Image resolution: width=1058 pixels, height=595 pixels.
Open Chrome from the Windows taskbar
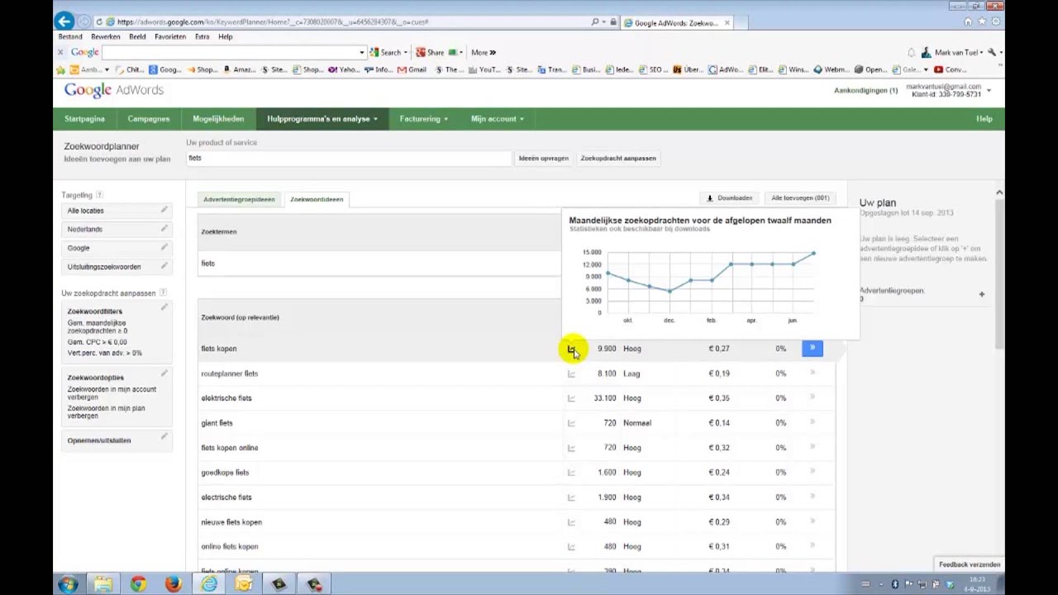pos(138,584)
